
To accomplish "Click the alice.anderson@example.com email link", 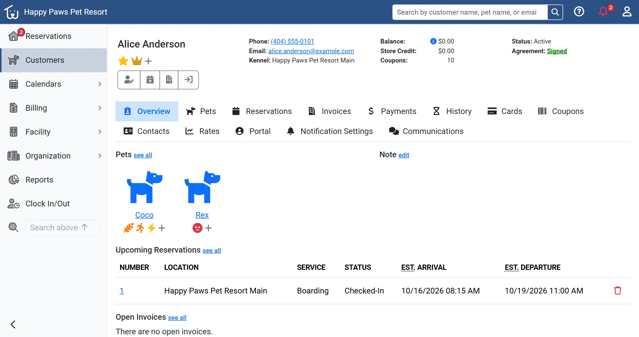I will 311,51.
